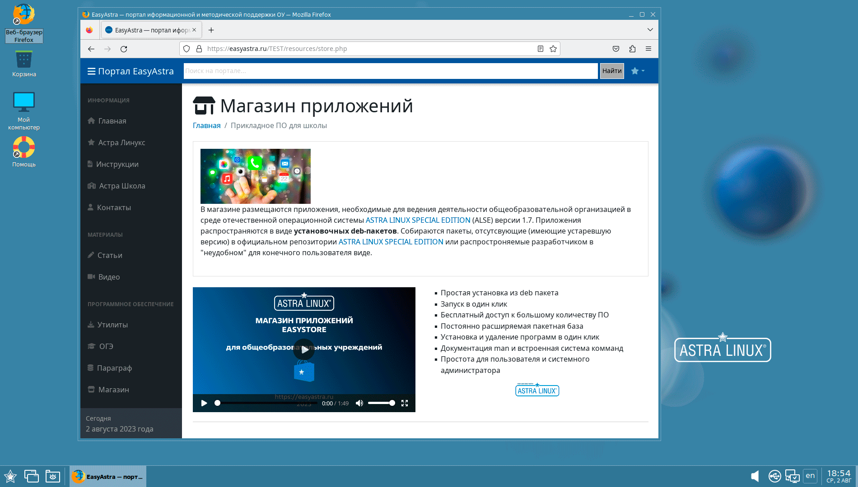Click the colorful apps thumbnail image

click(x=256, y=176)
